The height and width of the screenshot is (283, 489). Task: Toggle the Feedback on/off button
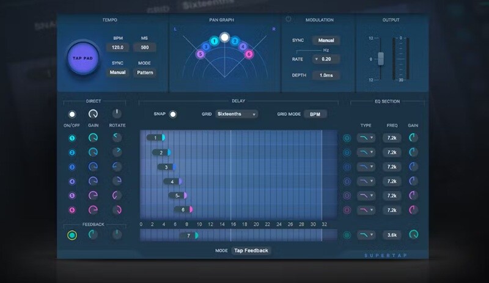pyautogui.click(x=72, y=235)
